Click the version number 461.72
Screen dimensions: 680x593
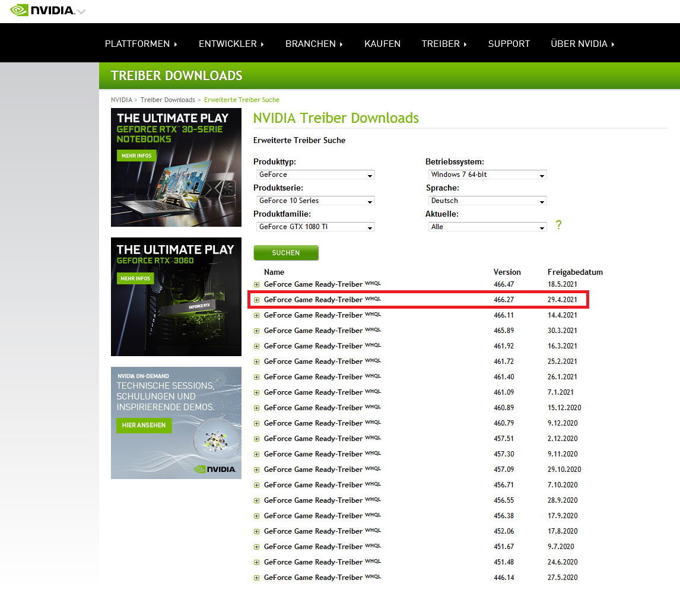pyautogui.click(x=504, y=361)
